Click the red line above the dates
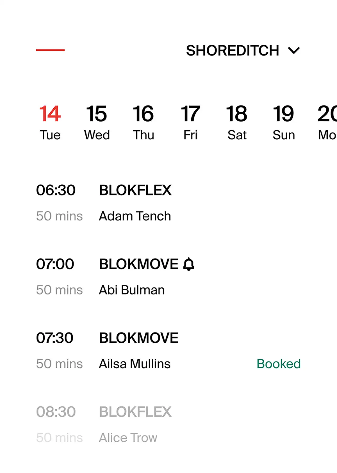Screen dimensions: 337x473 [50, 50]
